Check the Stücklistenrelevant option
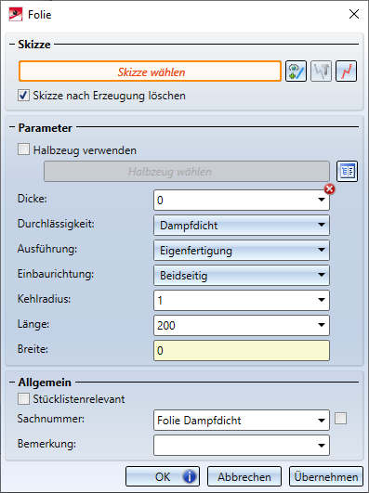Screen dimensions: 369x493 [x=23, y=399]
